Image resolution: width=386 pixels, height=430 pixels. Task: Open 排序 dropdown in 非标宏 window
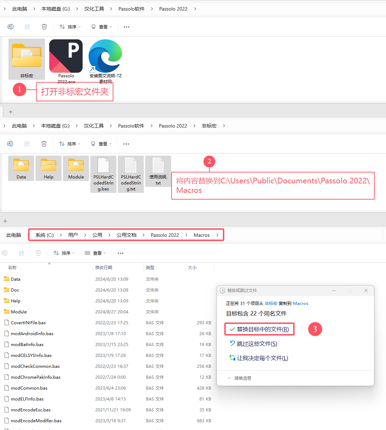[70, 144]
